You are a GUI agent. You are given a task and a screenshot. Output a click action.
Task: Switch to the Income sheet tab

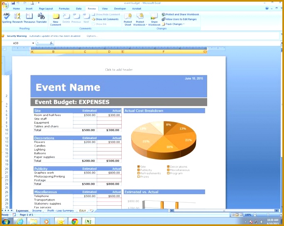coord(37,211)
